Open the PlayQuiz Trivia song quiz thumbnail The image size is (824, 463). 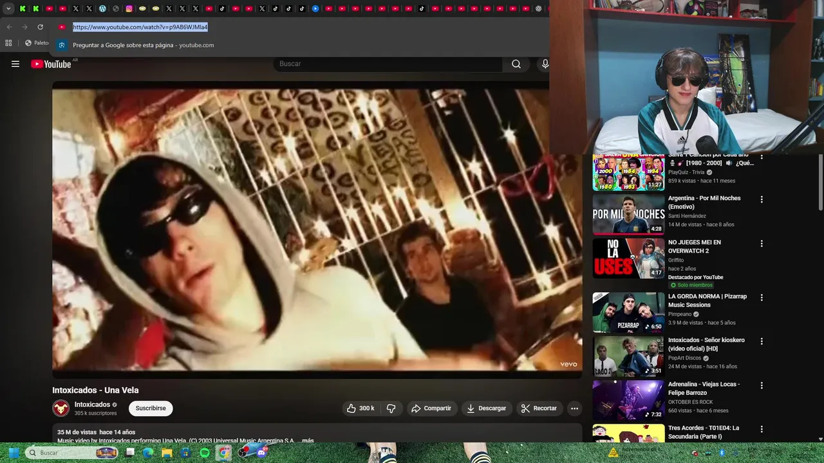click(628, 172)
